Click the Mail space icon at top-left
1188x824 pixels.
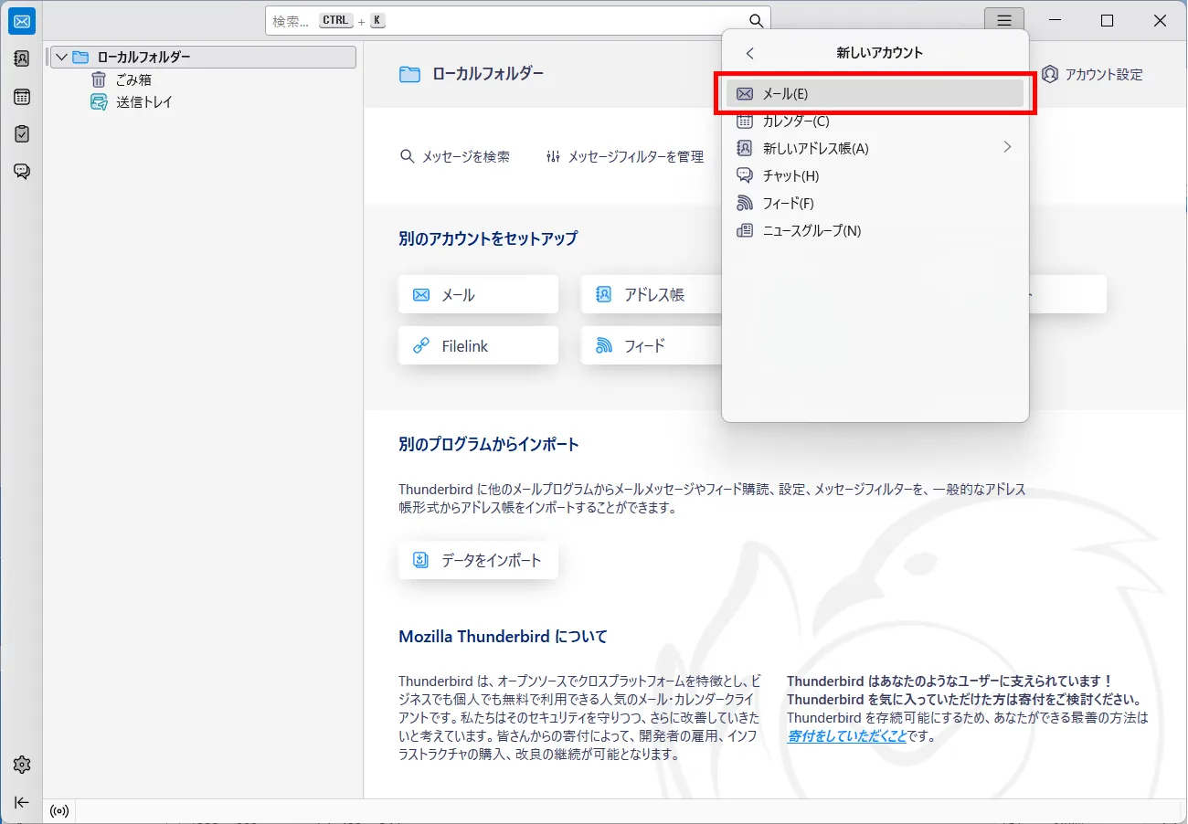point(22,21)
